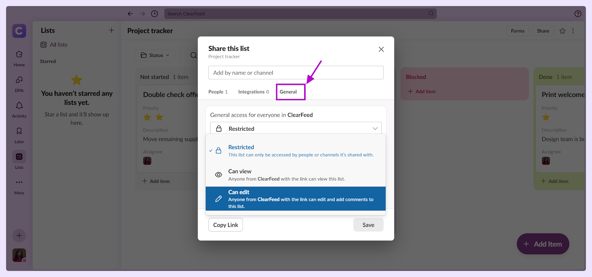Open More options in sidebar
Viewport: 592px width, 277px height.
[19, 187]
